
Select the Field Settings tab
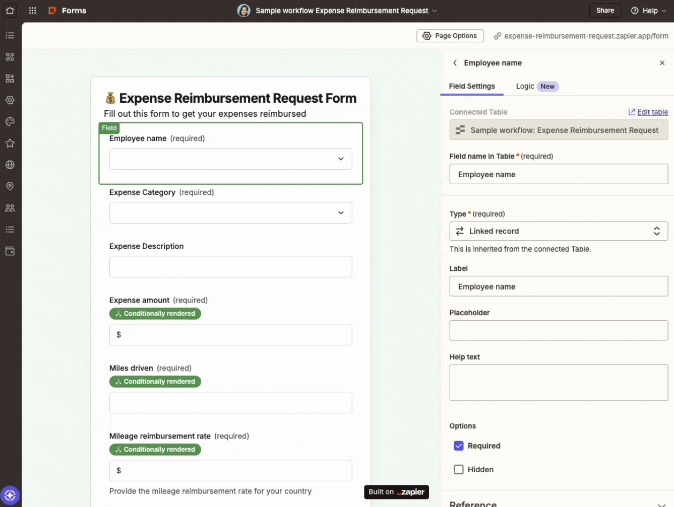(472, 86)
